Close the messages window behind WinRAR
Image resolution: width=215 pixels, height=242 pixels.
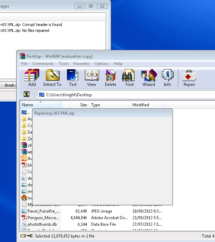point(102,6)
